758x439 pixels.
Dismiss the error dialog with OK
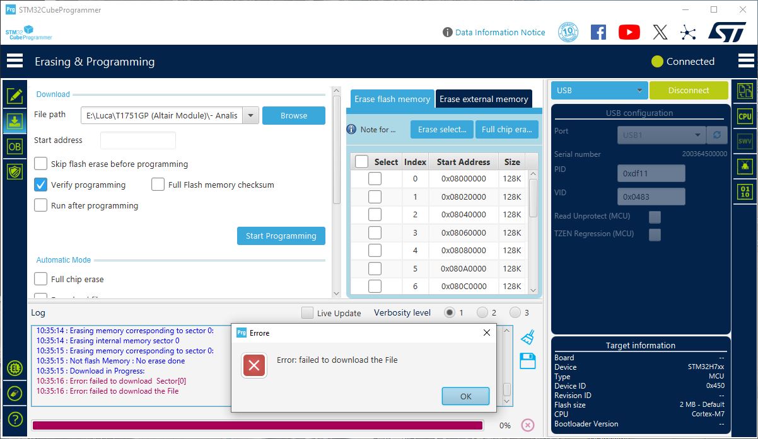465,396
